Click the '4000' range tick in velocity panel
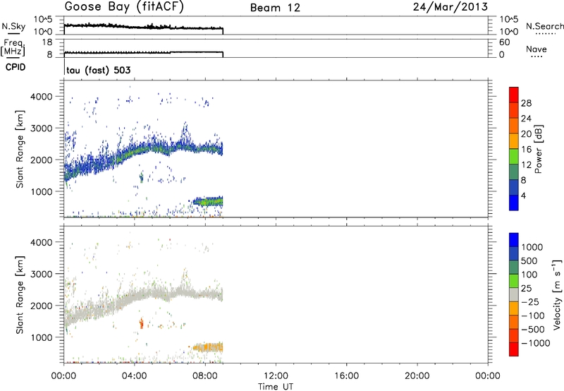The width and height of the screenshot is (564, 391). point(41,242)
